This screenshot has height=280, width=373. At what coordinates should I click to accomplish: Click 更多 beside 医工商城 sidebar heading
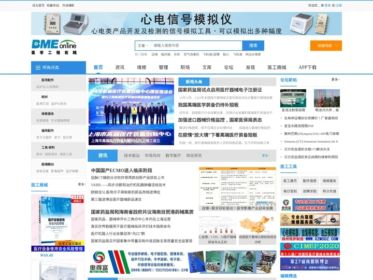[x=82, y=184]
